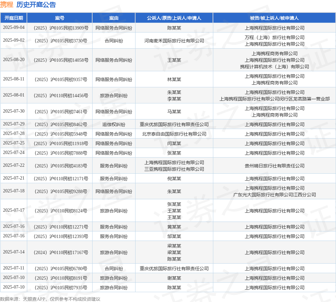
Task: Select case number 沪0105民初9357号
Action: coord(61,79)
